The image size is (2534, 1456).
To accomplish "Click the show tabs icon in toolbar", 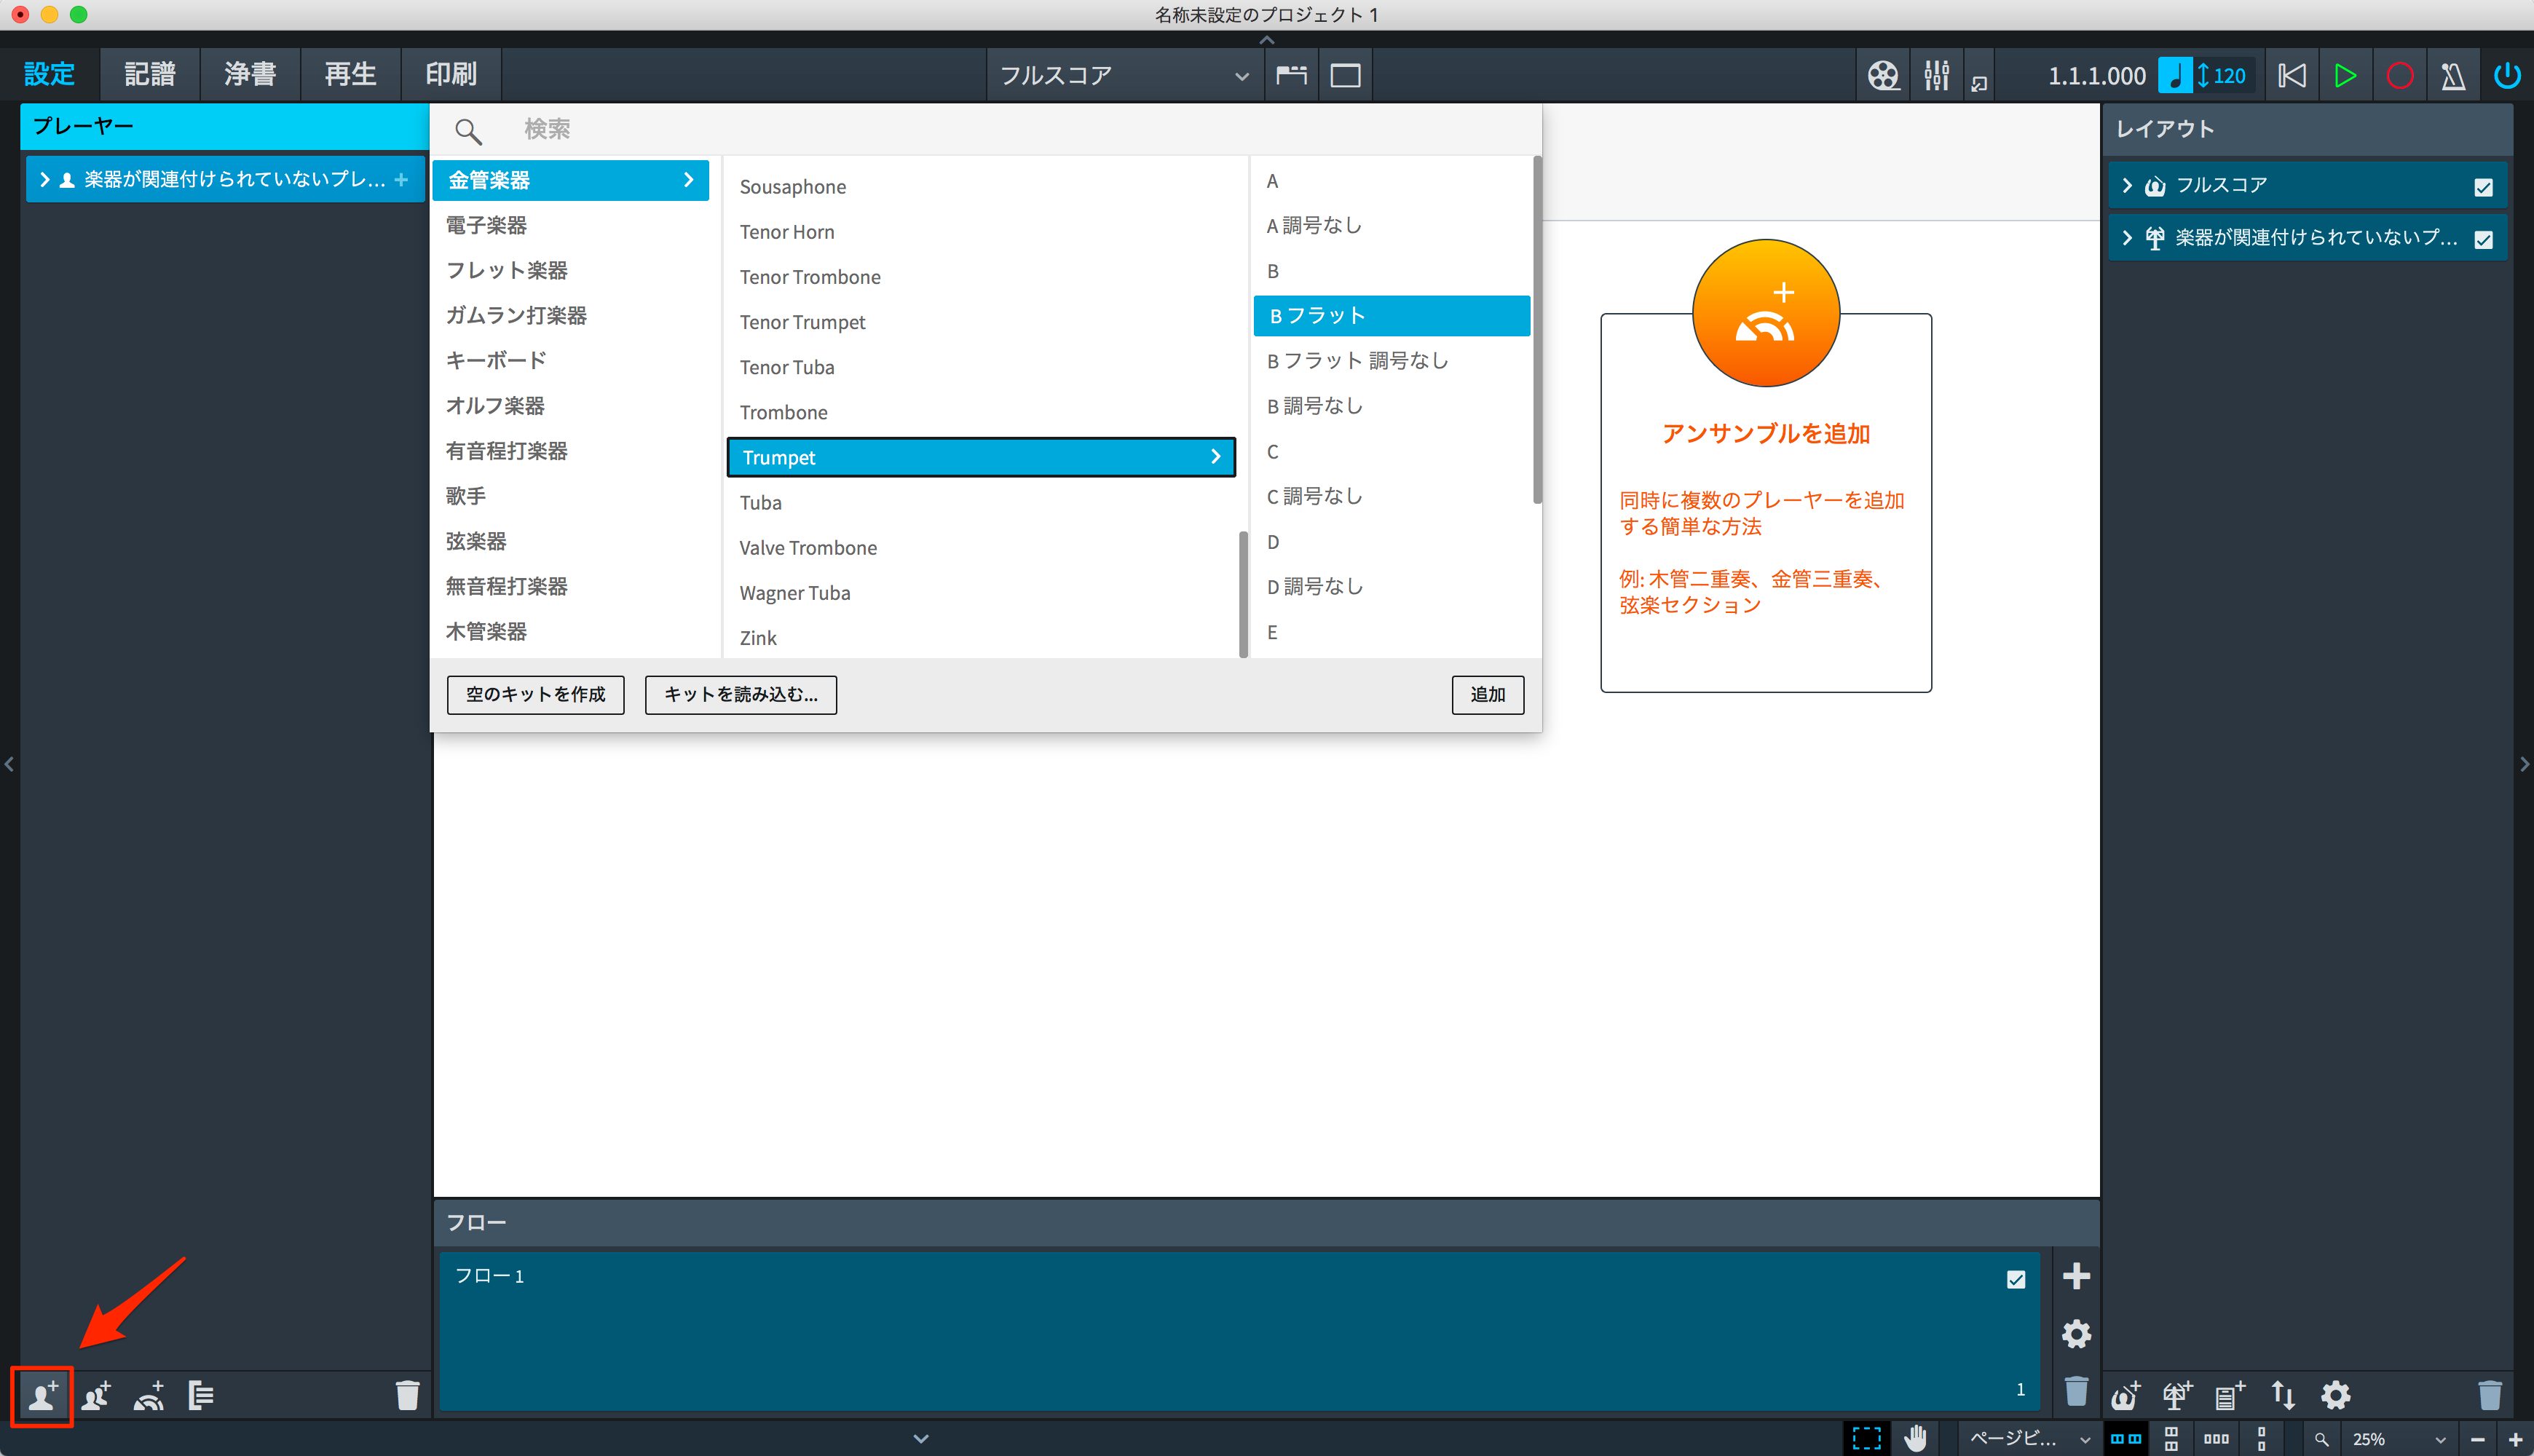I will (1291, 75).
